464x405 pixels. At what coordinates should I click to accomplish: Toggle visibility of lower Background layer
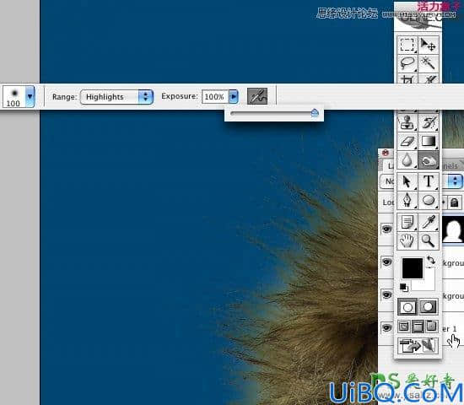(386, 294)
